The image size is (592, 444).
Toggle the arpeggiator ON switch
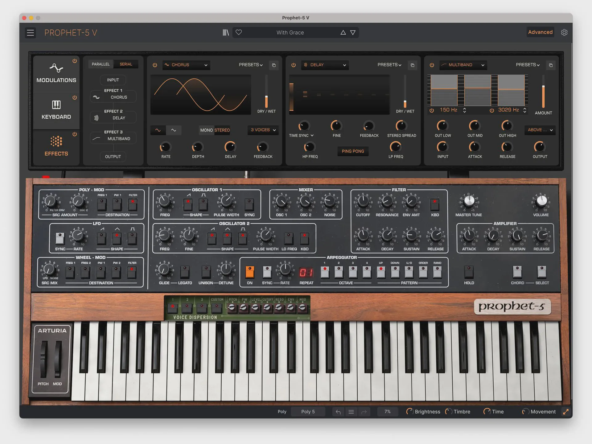[249, 272]
